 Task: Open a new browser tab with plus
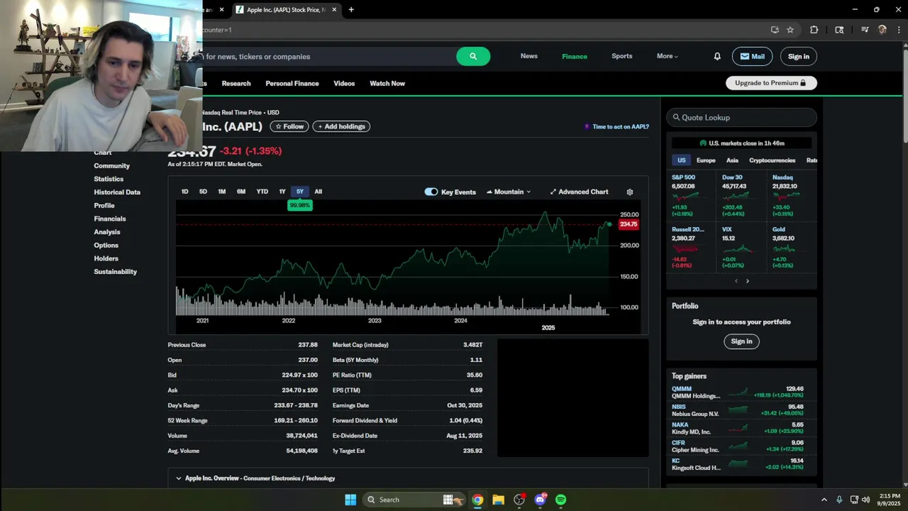pyautogui.click(x=351, y=9)
